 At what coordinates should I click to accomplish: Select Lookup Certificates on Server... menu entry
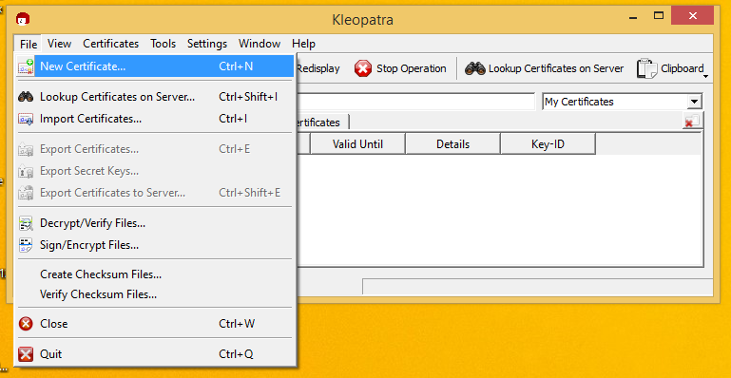155,97
